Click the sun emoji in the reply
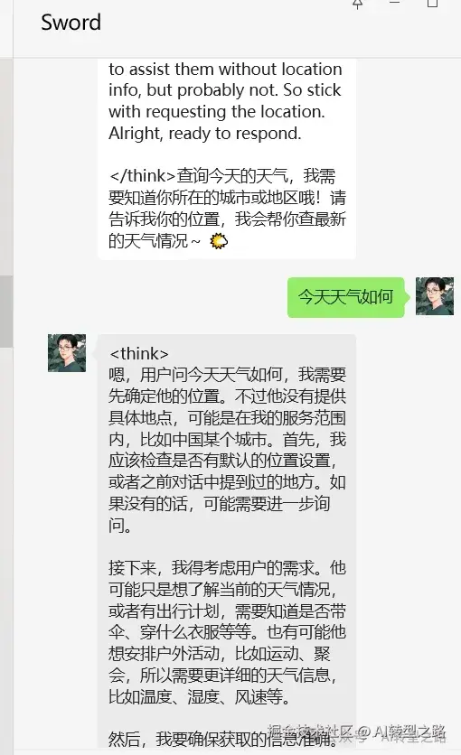This screenshot has width=461, height=755. 219,241
